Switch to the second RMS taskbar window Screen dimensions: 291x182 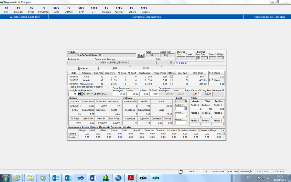point(156,178)
